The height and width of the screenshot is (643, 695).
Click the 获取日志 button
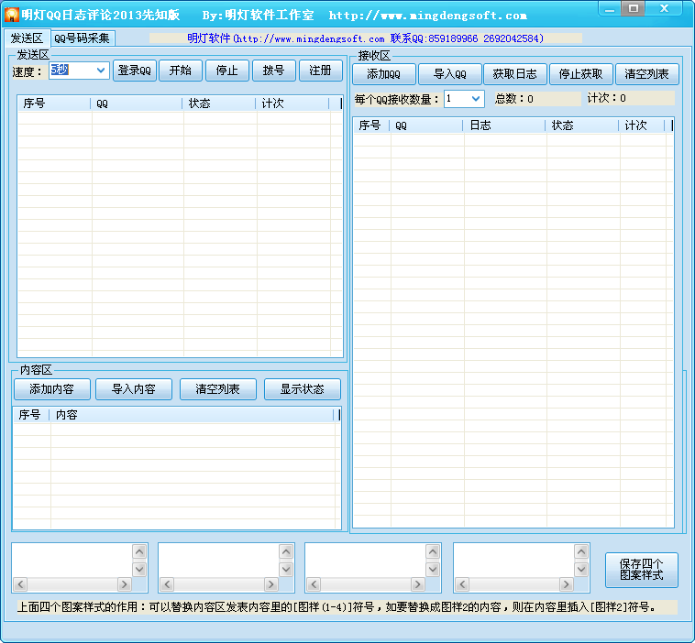pos(514,74)
